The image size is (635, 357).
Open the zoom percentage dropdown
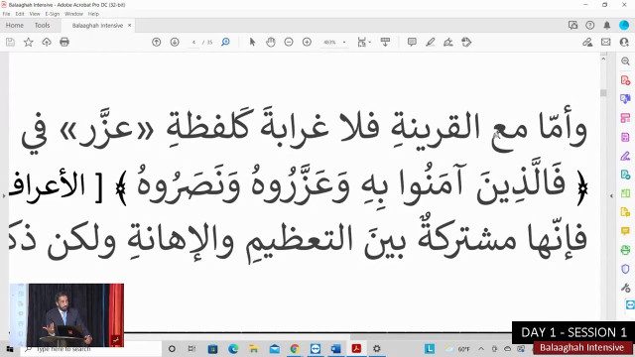pyautogui.click(x=344, y=42)
